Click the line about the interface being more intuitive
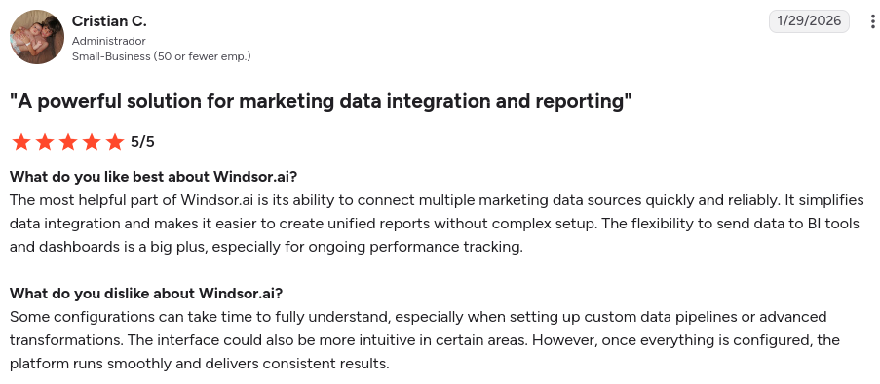Screen dimensions: 880x384 (424, 340)
